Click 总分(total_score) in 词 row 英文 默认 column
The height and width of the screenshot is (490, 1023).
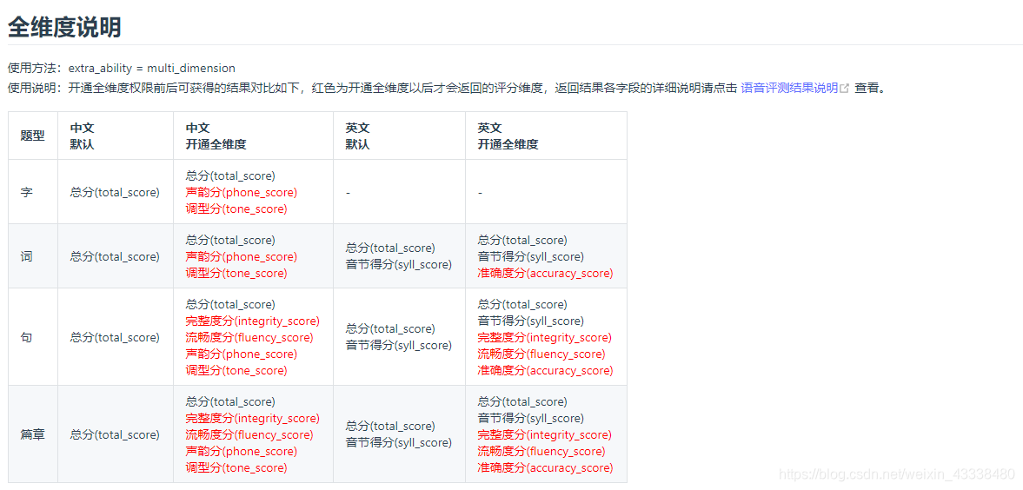pyautogui.click(x=390, y=248)
